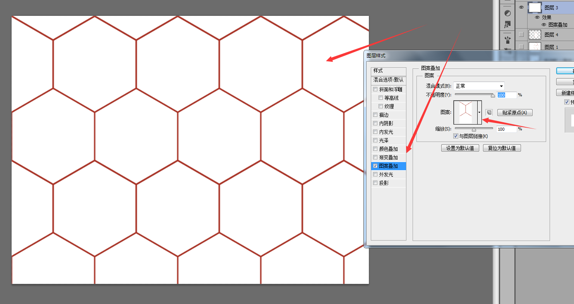Select the 图层 1 layer name
The image size is (574, 304).
tap(552, 47)
